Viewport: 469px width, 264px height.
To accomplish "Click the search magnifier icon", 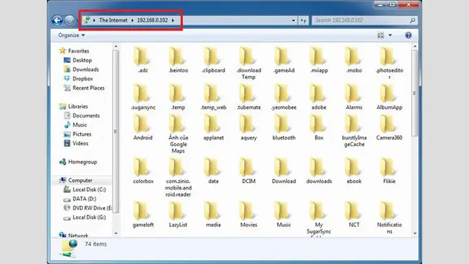I will coord(412,20).
